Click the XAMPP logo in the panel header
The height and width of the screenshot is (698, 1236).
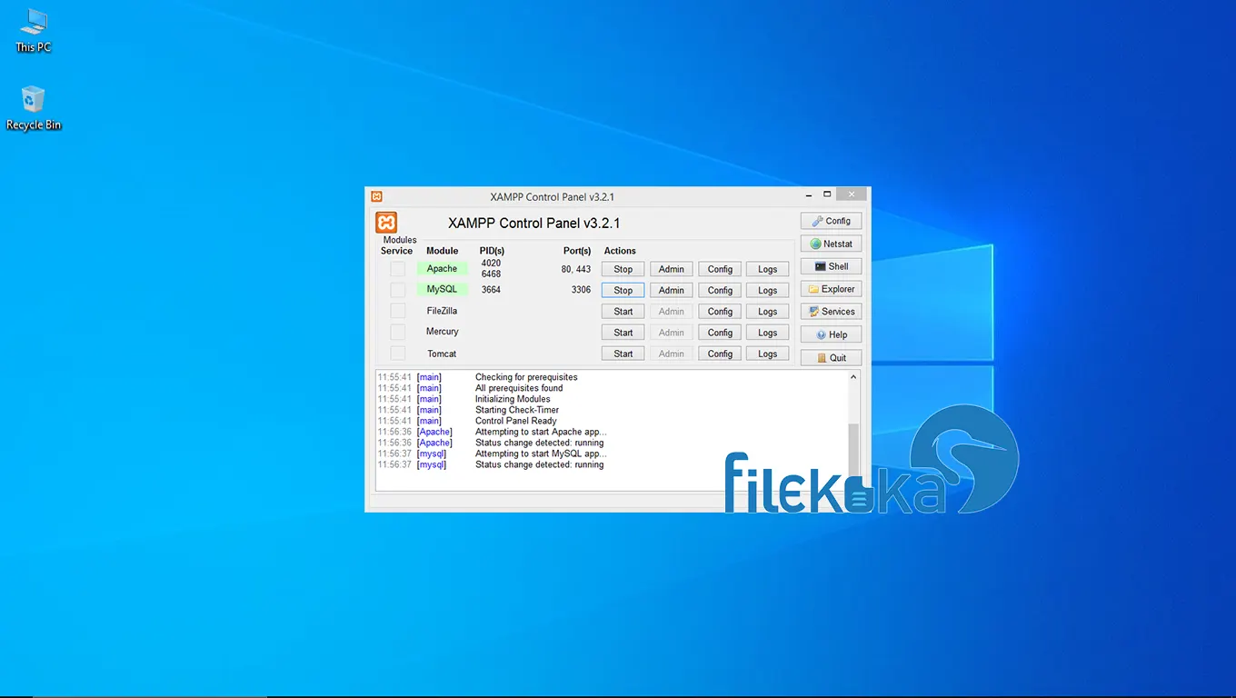click(386, 223)
